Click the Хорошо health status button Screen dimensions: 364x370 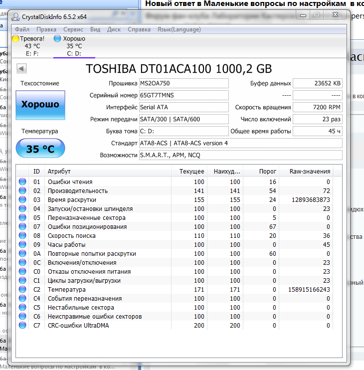pyautogui.click(x=40, y=105)
